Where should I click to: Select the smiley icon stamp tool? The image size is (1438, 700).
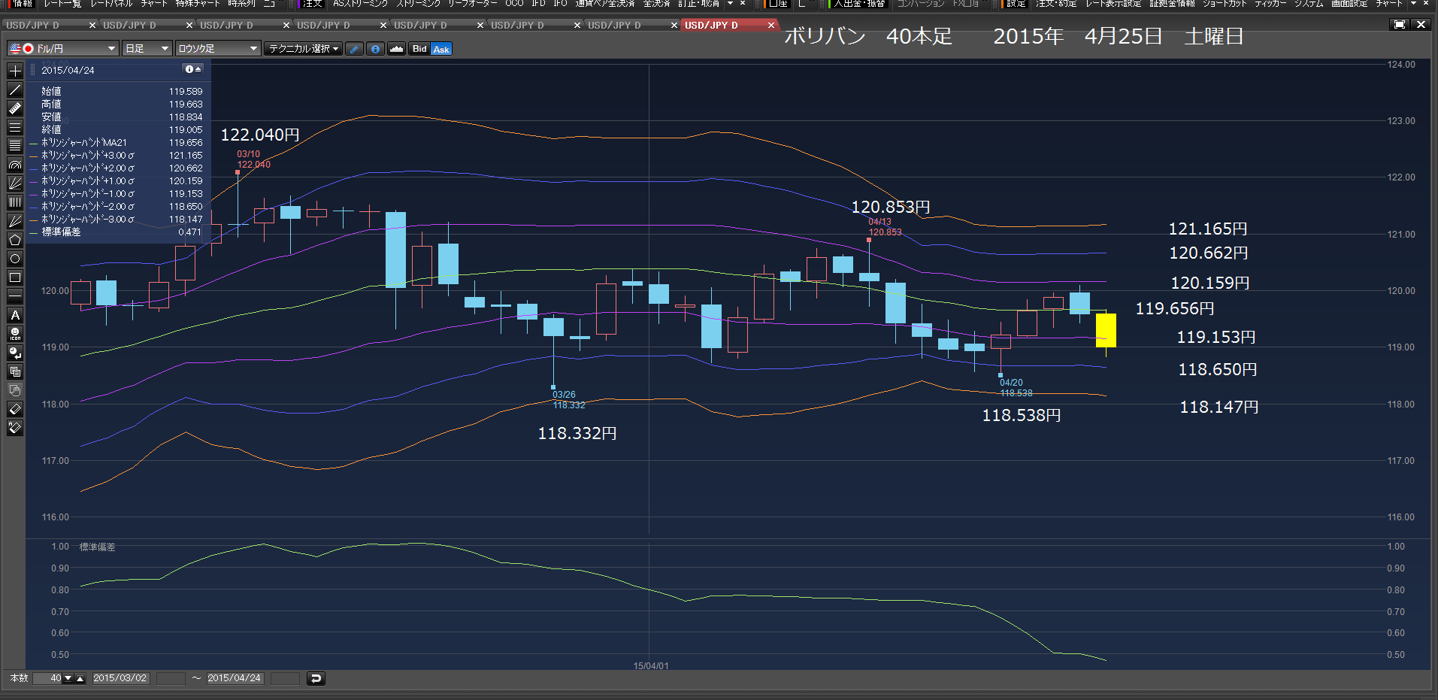[x=15, y=334]
